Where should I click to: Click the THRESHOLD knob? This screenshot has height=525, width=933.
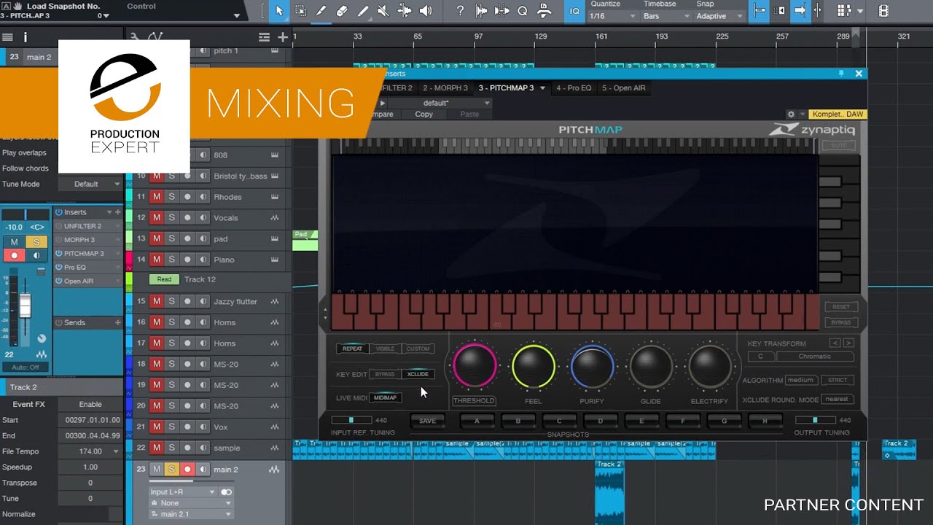(475, 366)
